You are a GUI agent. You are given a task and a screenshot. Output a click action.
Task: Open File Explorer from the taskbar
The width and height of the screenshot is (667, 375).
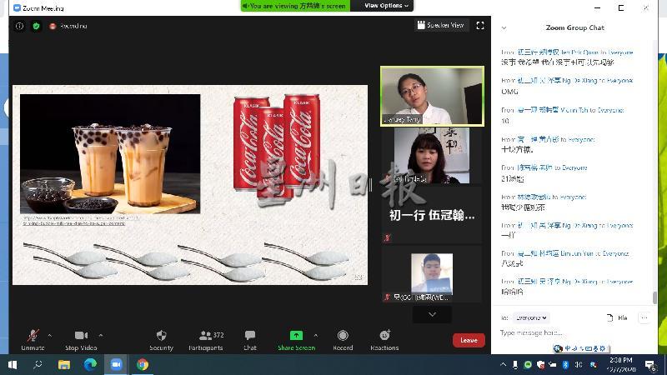(x=64, y=365)
